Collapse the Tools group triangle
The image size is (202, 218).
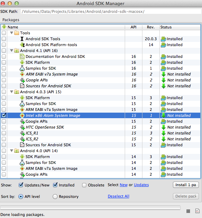pyautogui.click(x=12, y=33)
